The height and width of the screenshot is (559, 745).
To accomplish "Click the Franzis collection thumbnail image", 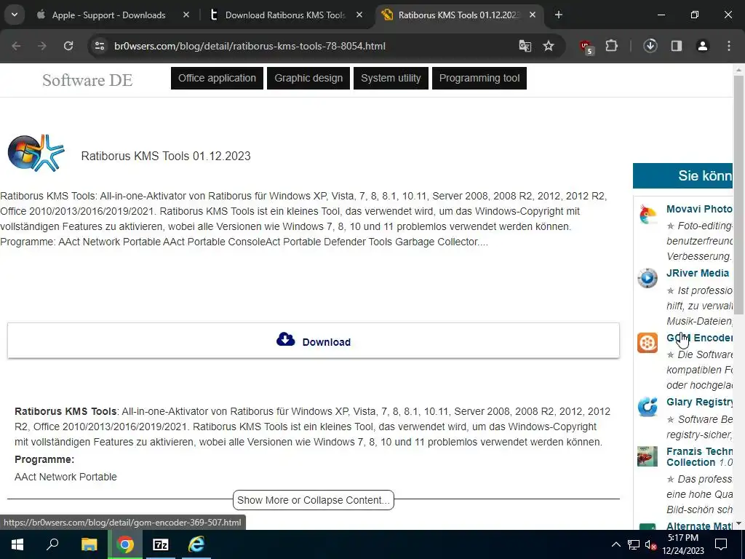I will click(x=648, y=456).
